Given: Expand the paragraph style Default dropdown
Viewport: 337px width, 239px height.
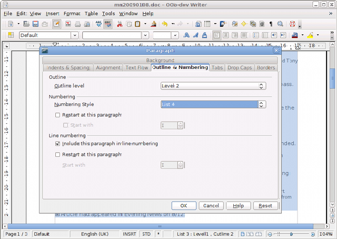Looking at the screenshot, I should click(x=74, y=35).
